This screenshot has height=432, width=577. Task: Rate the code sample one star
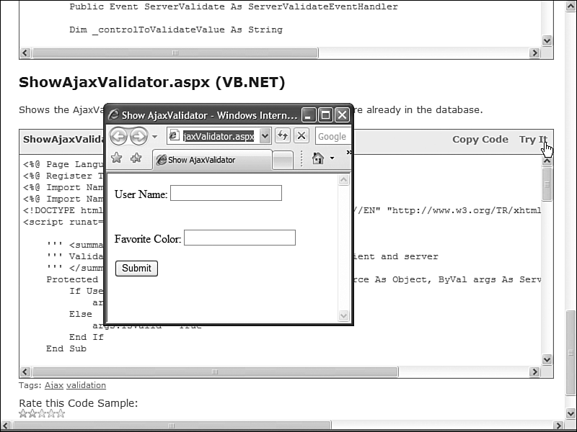pos(22,413)
